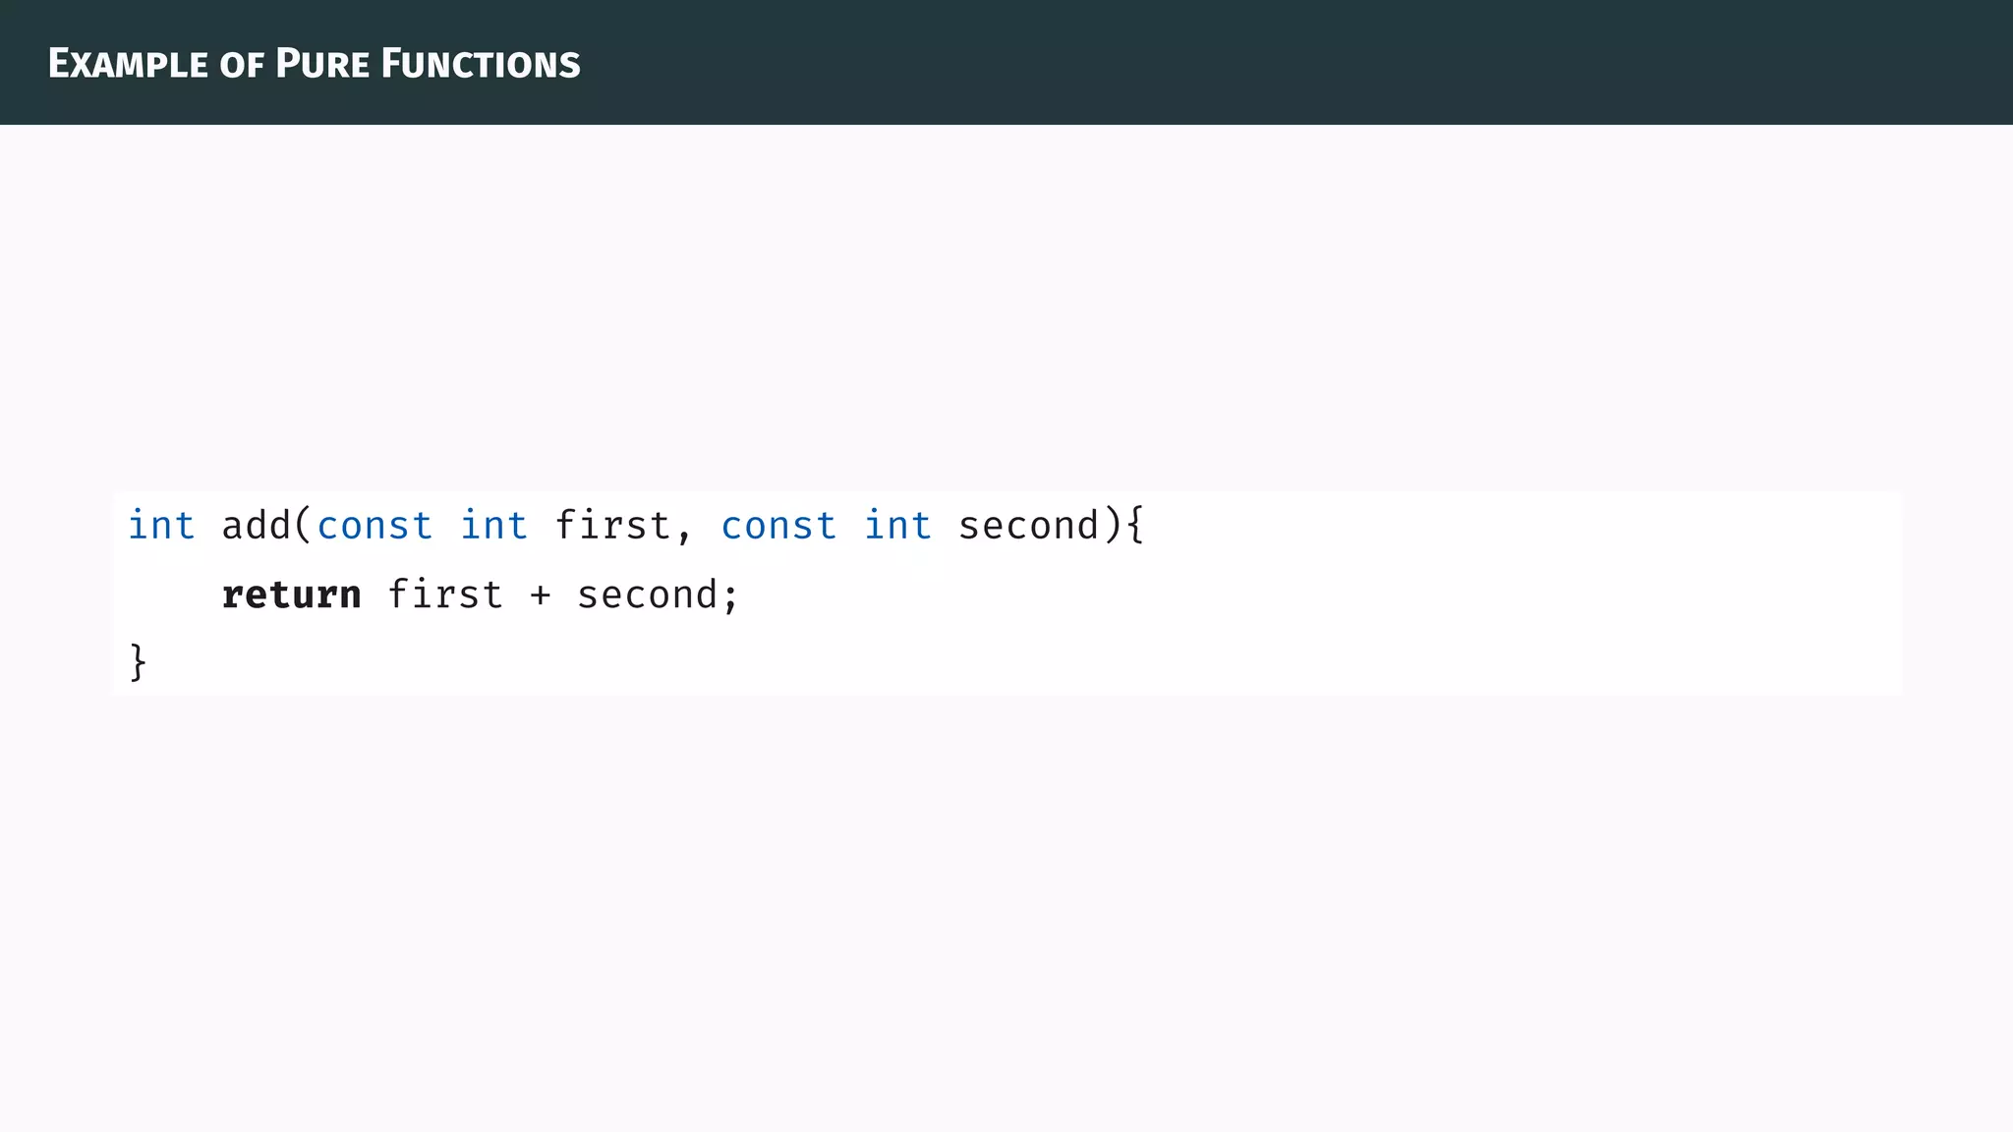Click the "first" parameter in the signature

[612, 526]
